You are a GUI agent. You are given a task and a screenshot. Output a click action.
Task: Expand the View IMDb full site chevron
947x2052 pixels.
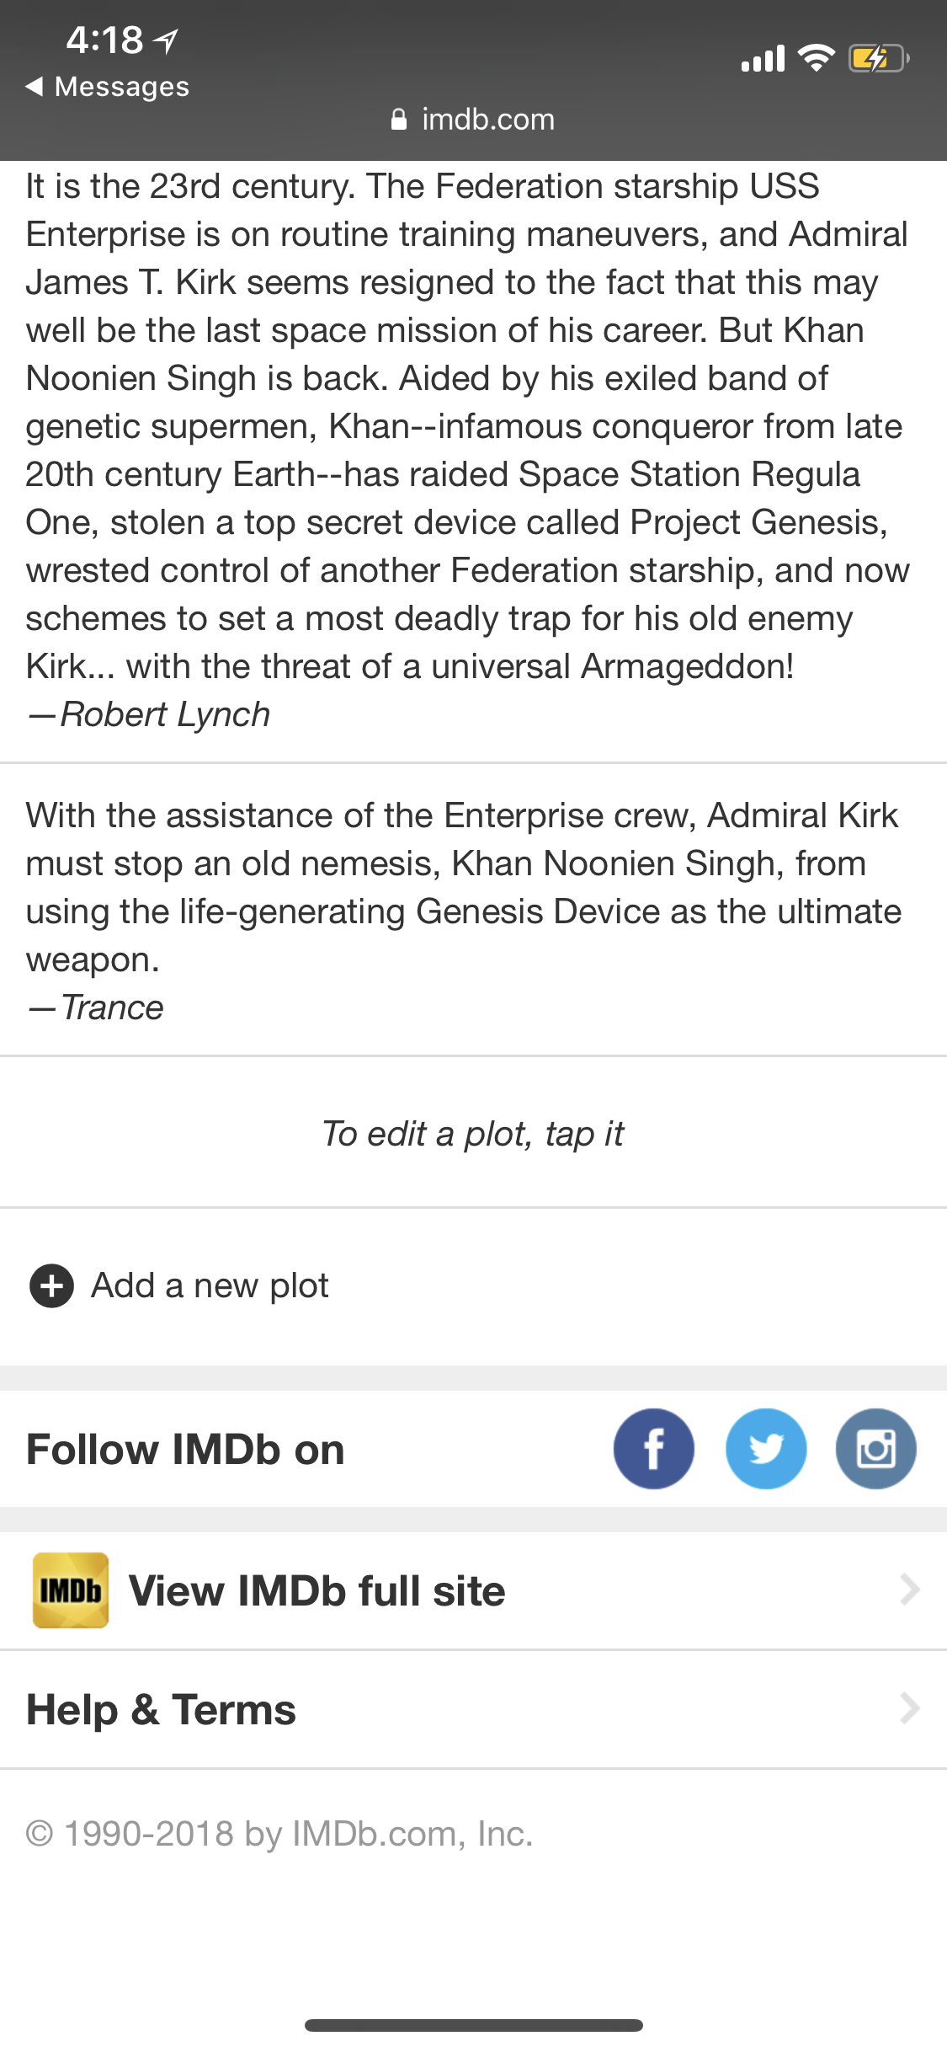(x=909, y=1590)
